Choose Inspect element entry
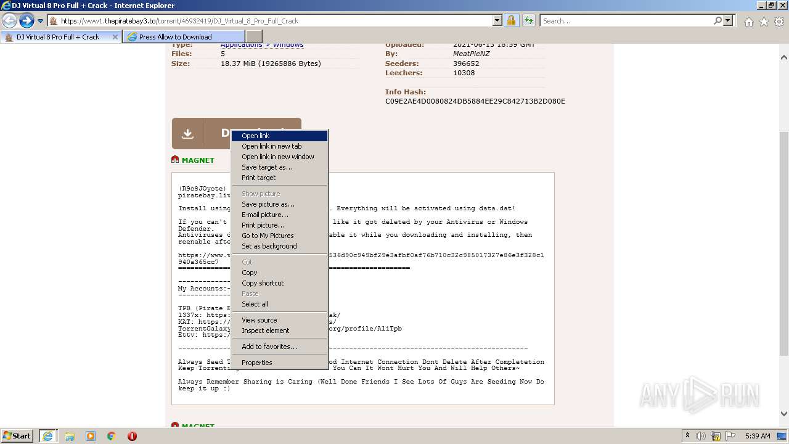Image resolution: width=789 pixels, height=444 pixels. click(279, 331)
